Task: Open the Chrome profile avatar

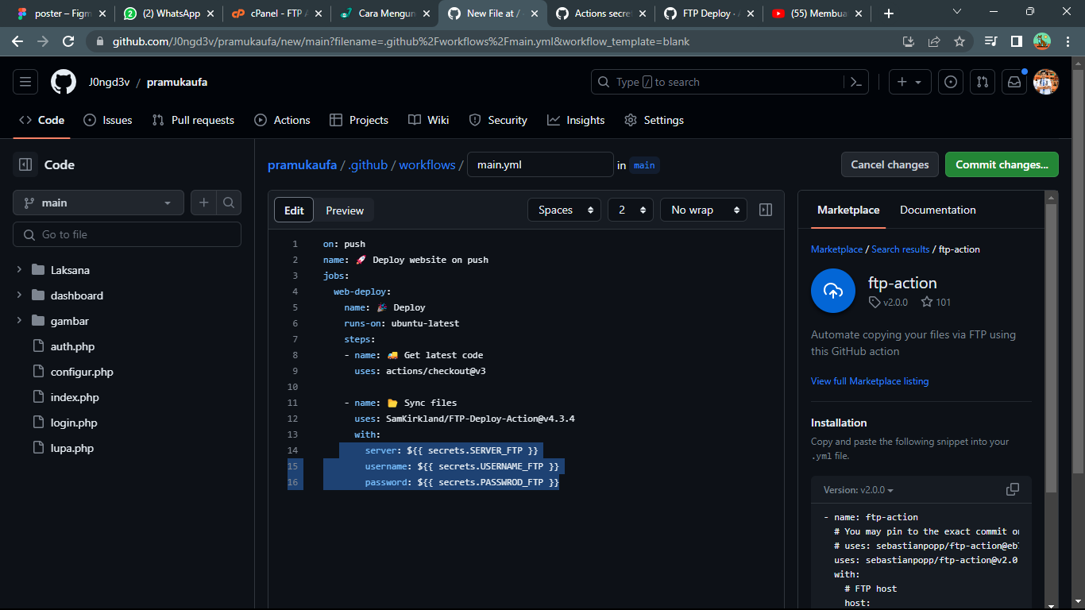Action: click(x=1042, y=41)
